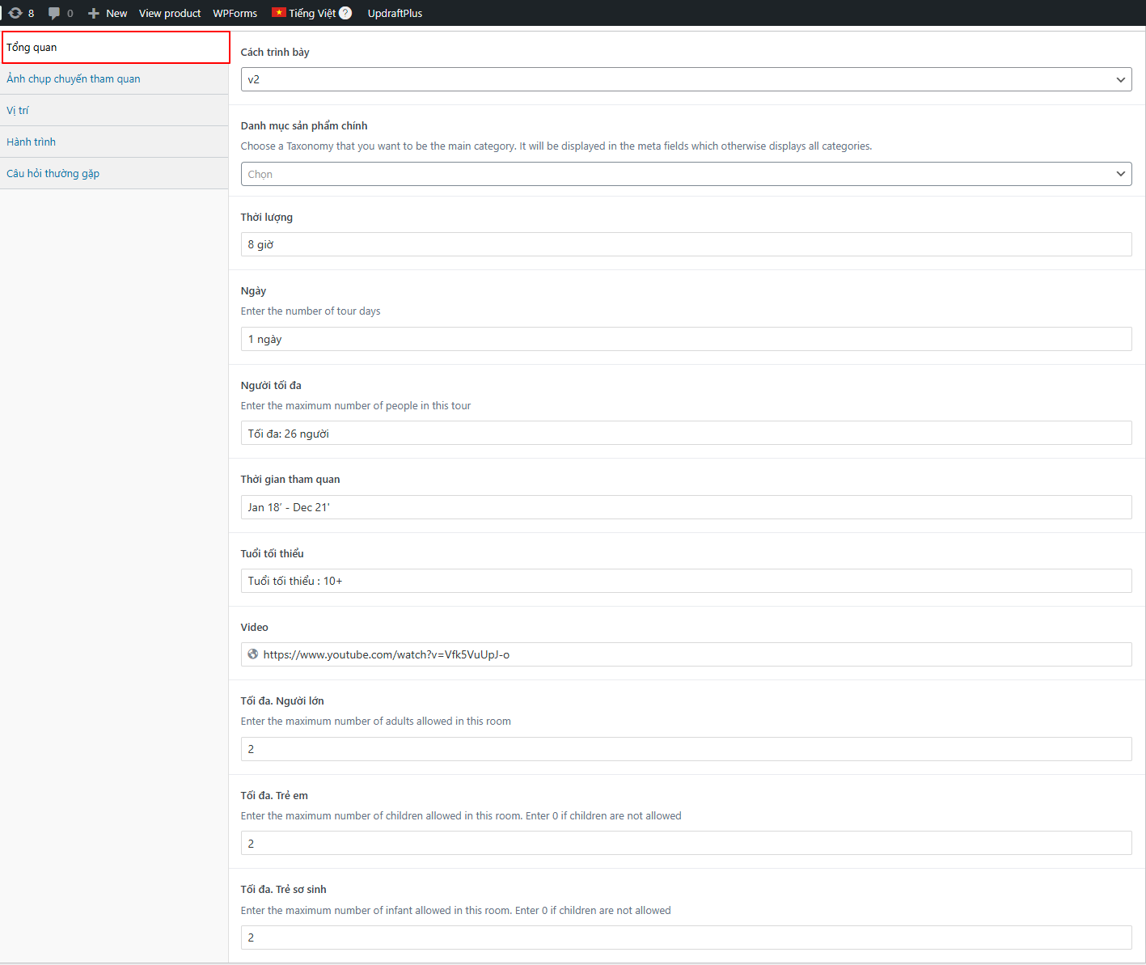Switch to Ảnh chụp chuyến tham quan tab

[x=114, y=78]
